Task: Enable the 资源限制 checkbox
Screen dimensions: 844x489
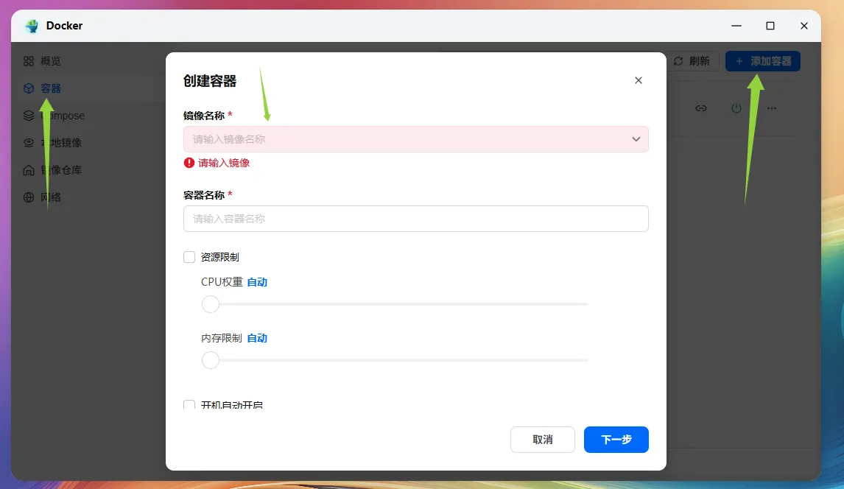Action: (189, 257)
